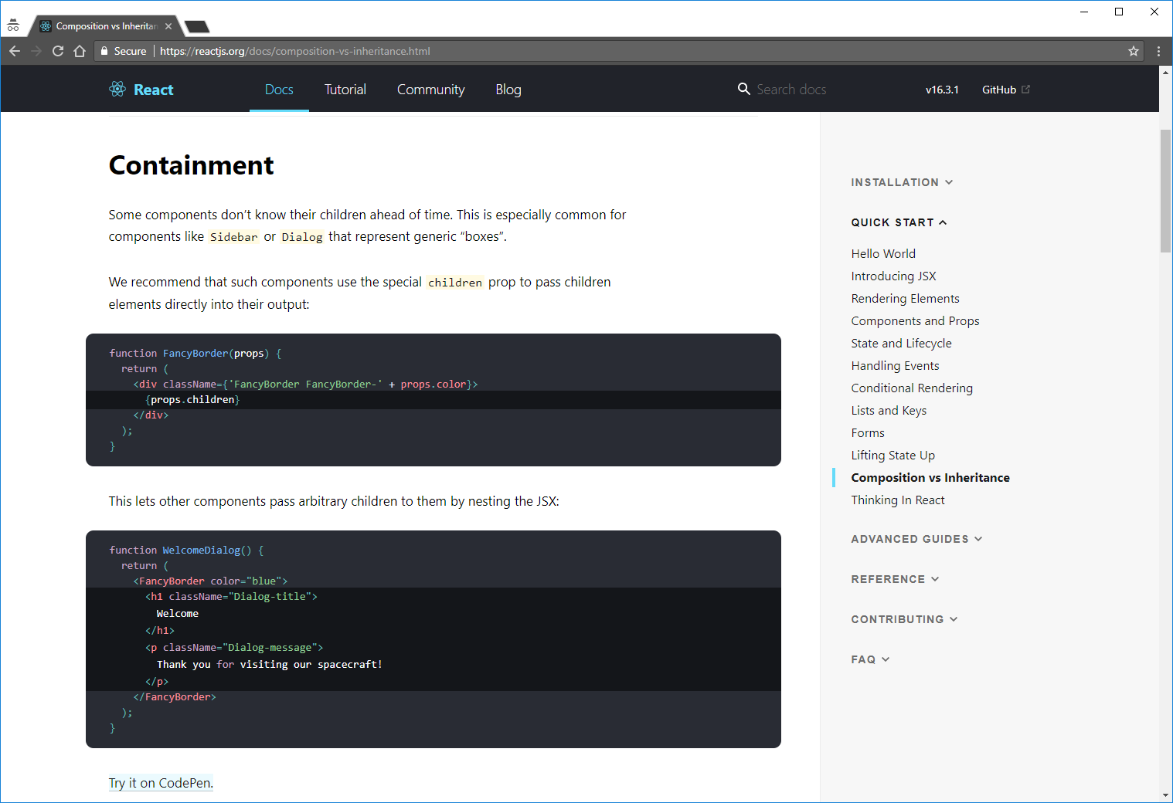Select the Lifting State Up sidebar link
Screen dimensions: 1173x803
pos(892,455)
